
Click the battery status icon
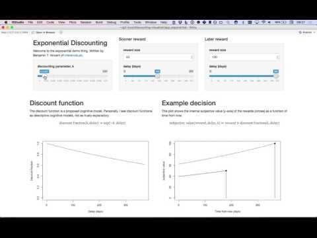281,22
